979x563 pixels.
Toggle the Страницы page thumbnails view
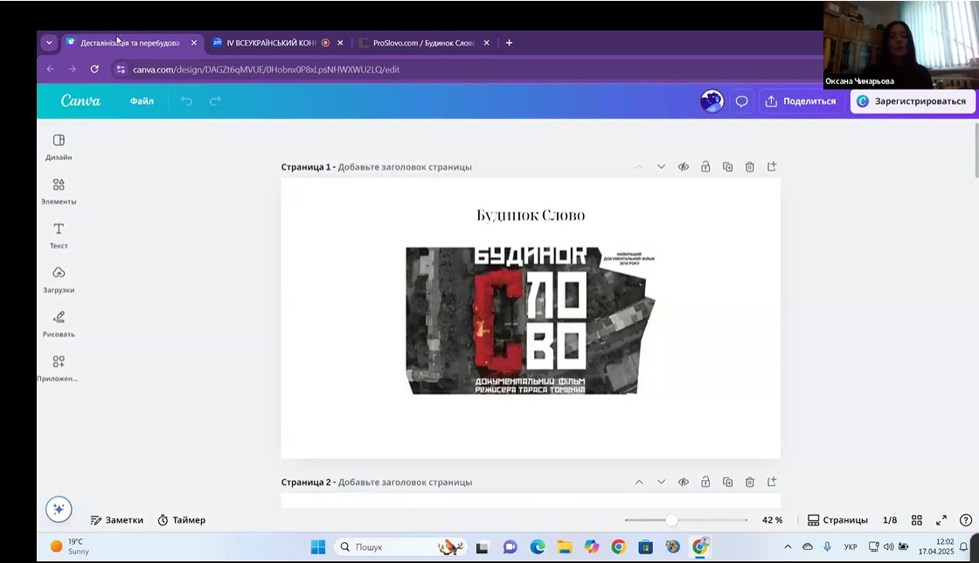pos(837,520)
